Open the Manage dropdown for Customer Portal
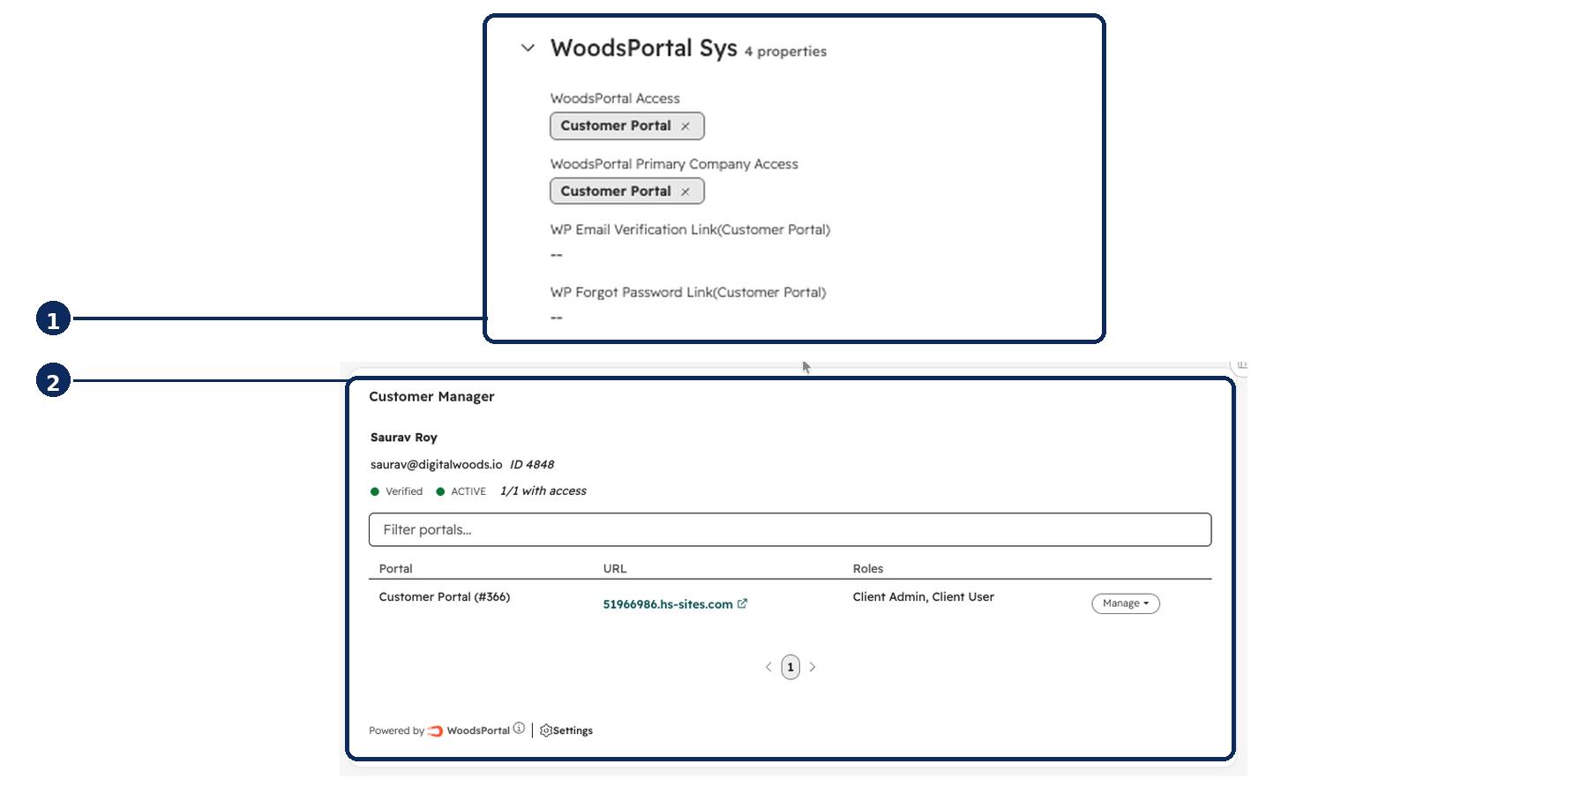This screenshot has height=794, width=1588. click(x=1126, y=603)
